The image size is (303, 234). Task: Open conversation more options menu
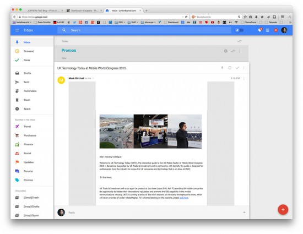(244, 68)
